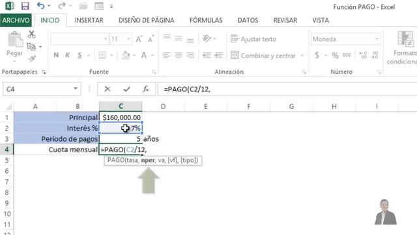The height and width of the screenshot is (235, 417).
Task: Click the Align Right icon
Action: tap(190, 55)
